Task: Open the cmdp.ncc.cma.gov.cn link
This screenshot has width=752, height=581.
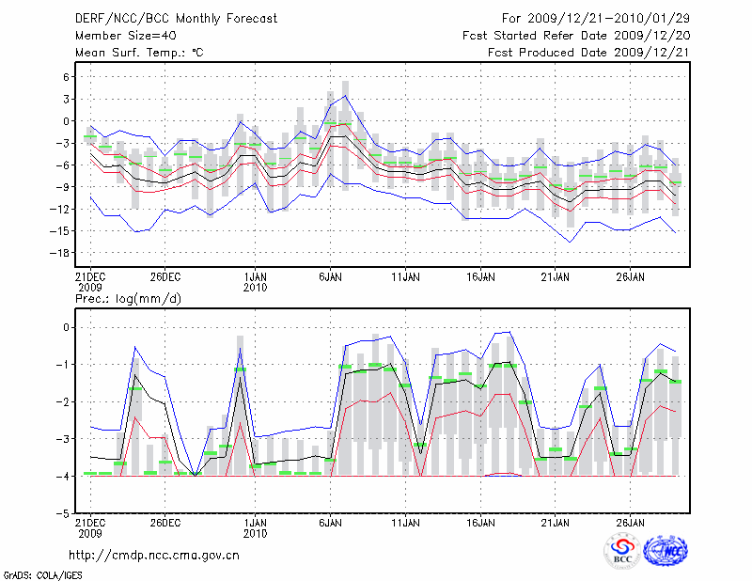Action: 154,555
